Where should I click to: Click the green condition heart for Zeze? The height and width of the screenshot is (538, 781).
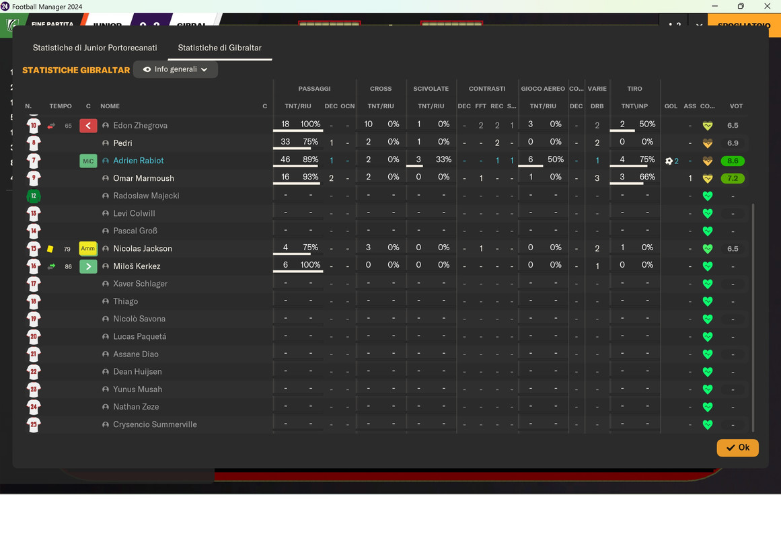pyautogui.click(x=707, y=407)
